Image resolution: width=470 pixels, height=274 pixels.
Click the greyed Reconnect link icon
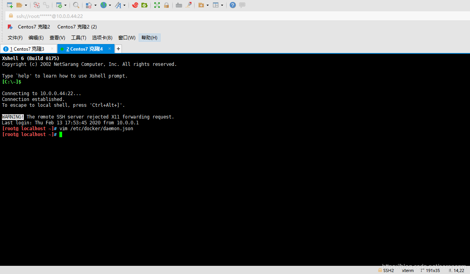(x=46, y=5)
